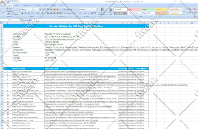The image size is (198, 129).
Task: Open the Name Box dropdown arrow
Action: pyautogui.click(x=19, y=20)
